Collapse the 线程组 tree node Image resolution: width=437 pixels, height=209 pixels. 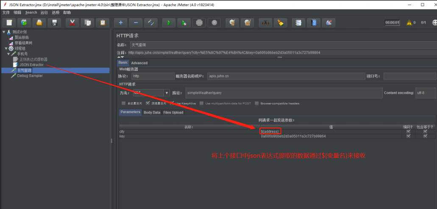[x=6, y=48]
